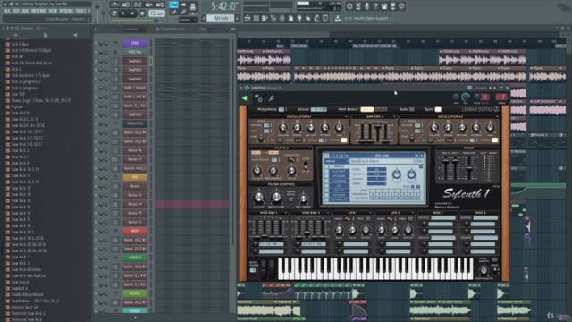Screen dimensions: 572x322
Task: Click the download arrow icon in toolbar
Action: tap(338, 18)
